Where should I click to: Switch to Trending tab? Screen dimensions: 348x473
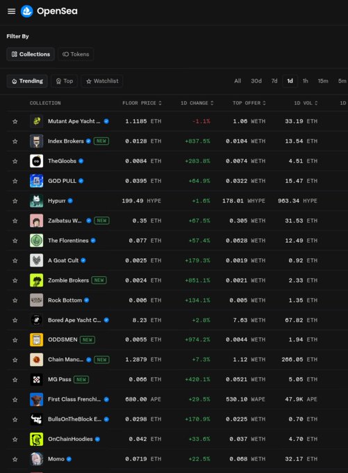[27, 81]
